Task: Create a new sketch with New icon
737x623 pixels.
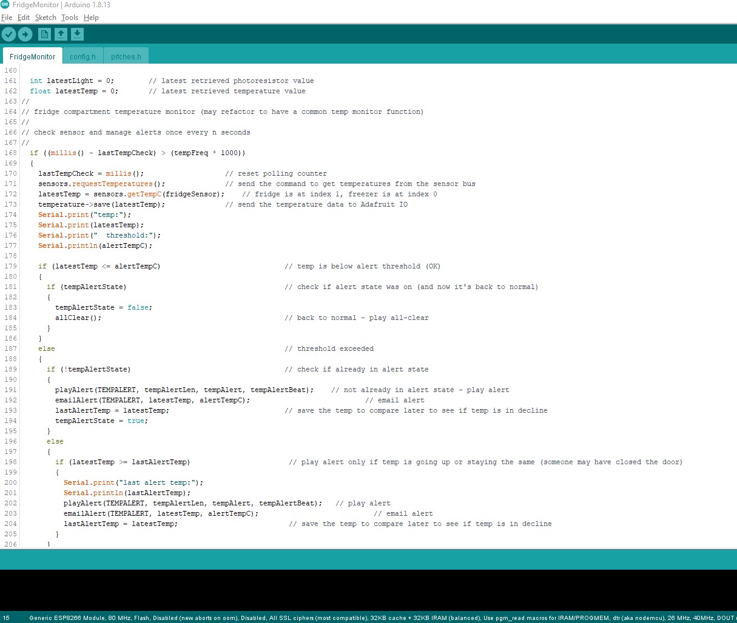Action: click(x=44, y=35)
